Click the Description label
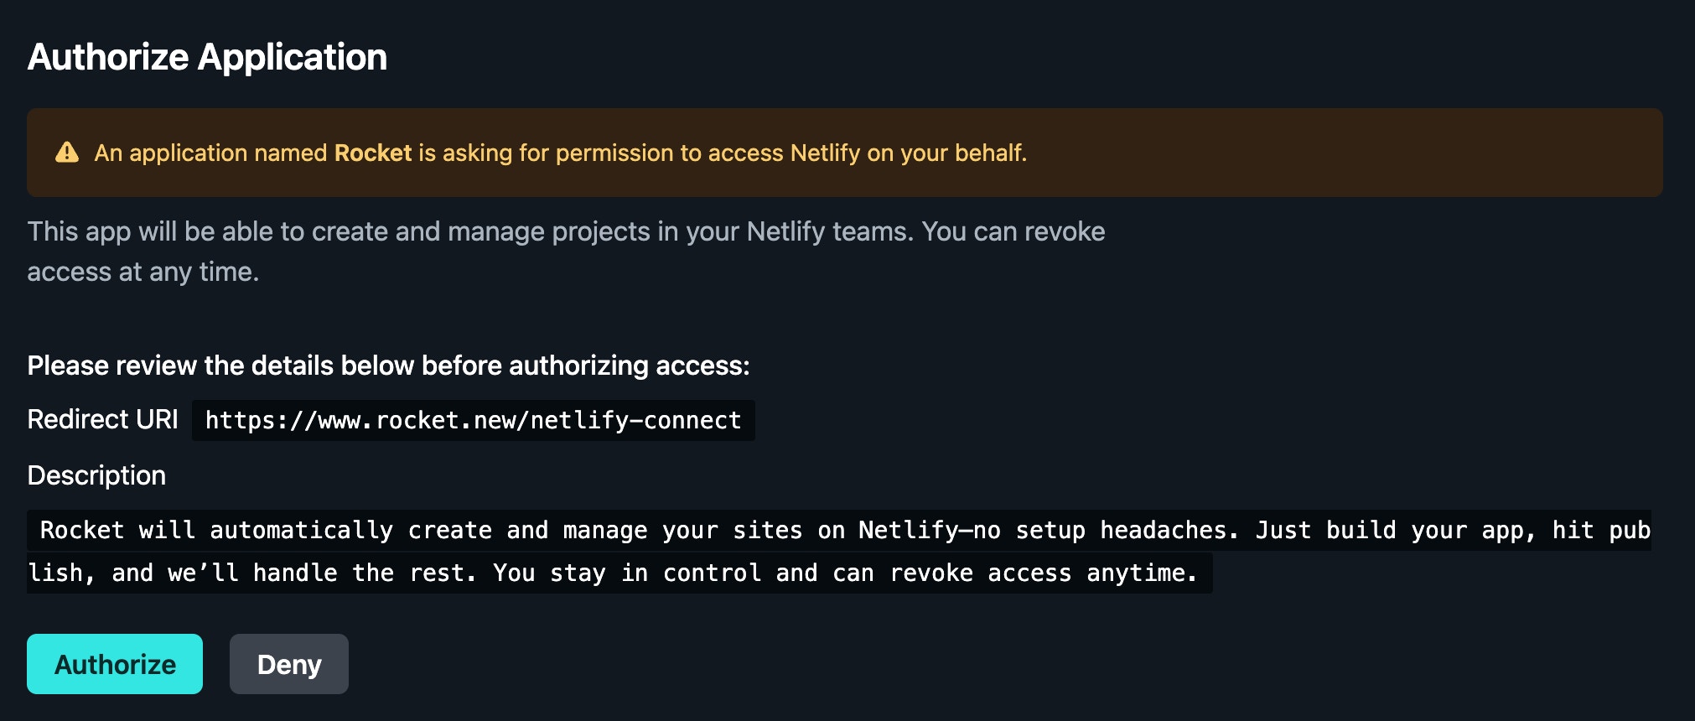Viewport: 1695px width, 721px height. click(x=96, y=475)
